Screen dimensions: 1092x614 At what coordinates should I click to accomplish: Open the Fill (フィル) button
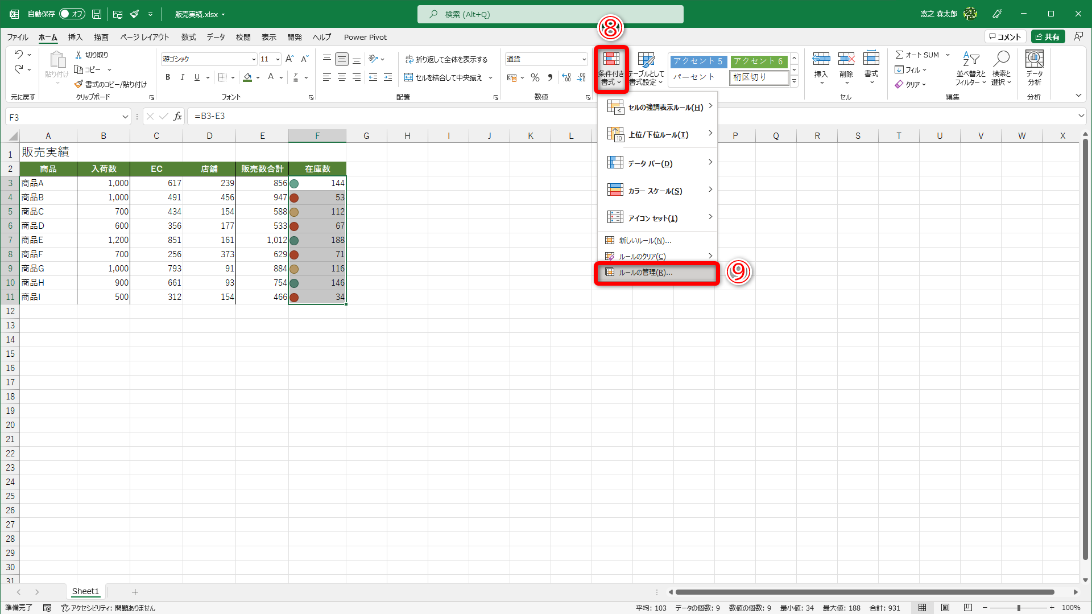click(x=911, y=69)
